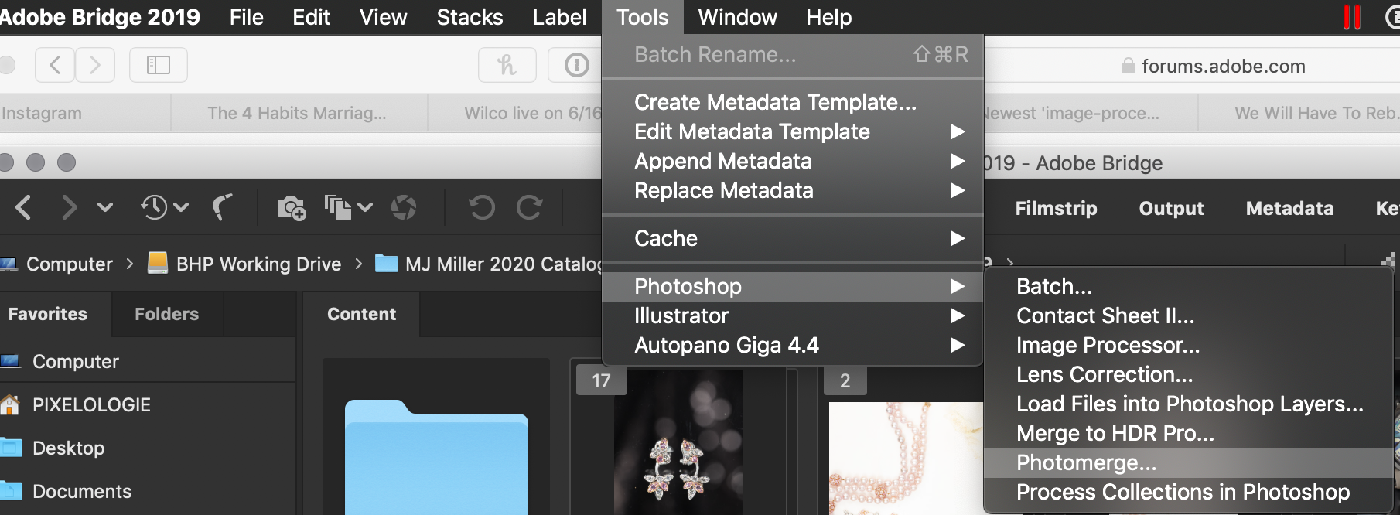Select Photomerge from Photoshop submenu

pyautogui.click(x=1086, y=462)
